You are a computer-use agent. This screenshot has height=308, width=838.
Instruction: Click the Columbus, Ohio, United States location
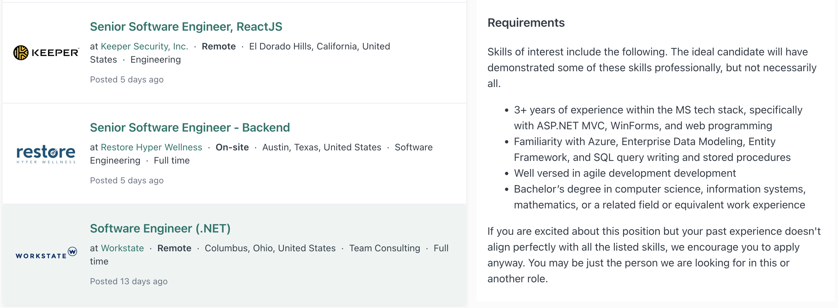pos(270,248)
